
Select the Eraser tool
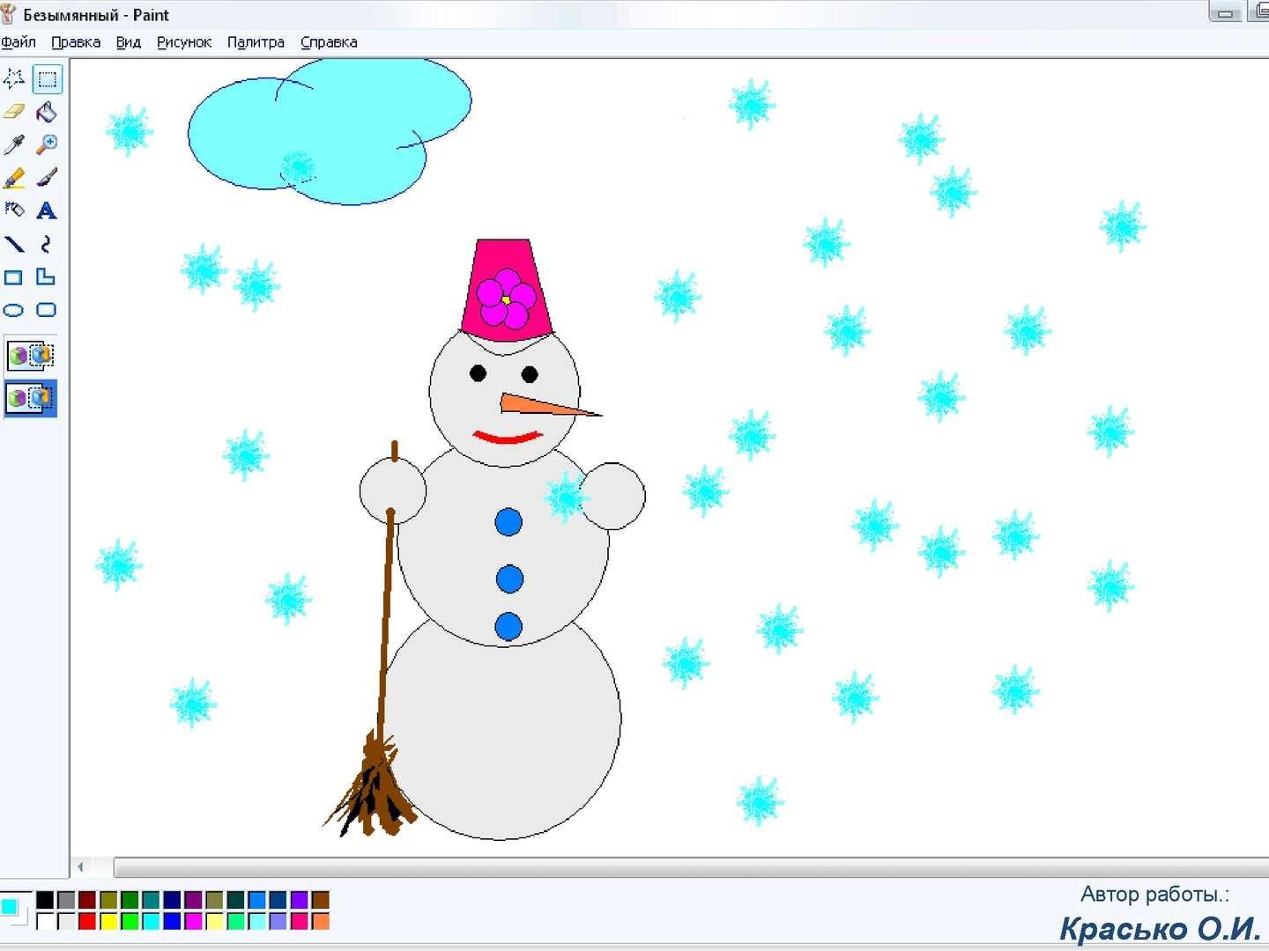coord(14,112)
